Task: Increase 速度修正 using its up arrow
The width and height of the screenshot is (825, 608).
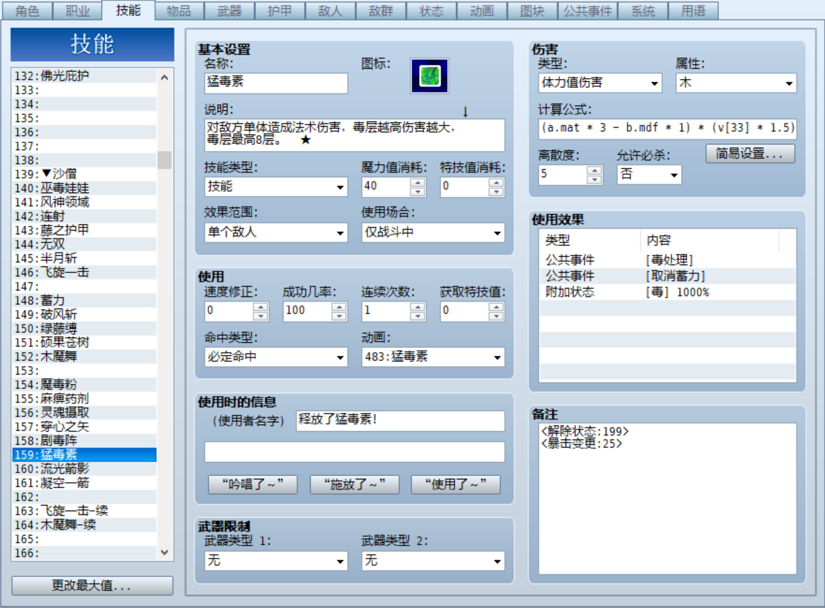Action: tap(260, 307)
